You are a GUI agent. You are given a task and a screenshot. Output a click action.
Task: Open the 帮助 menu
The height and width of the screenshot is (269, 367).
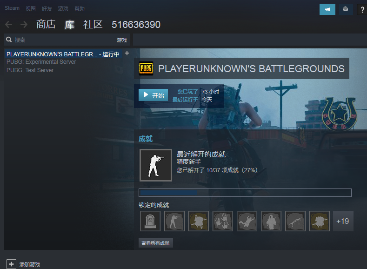point(80,9)
